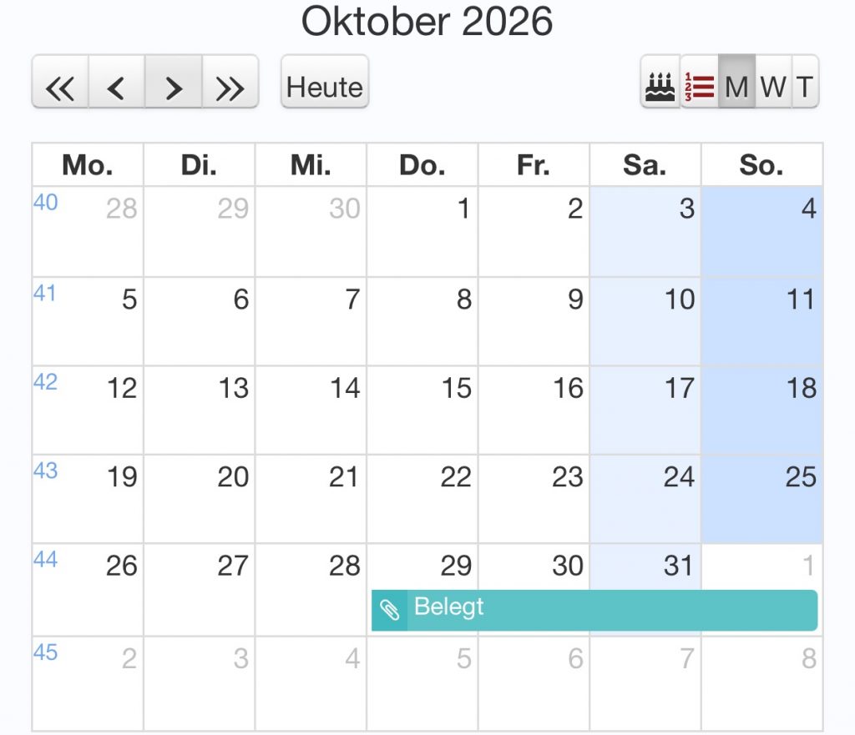Switch to week view (W)
This screenshot has height=735, width=855.
click(x=773, y=82)
